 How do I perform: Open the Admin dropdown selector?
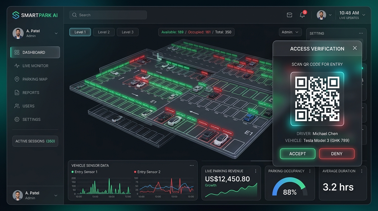(x=290, y=32)
